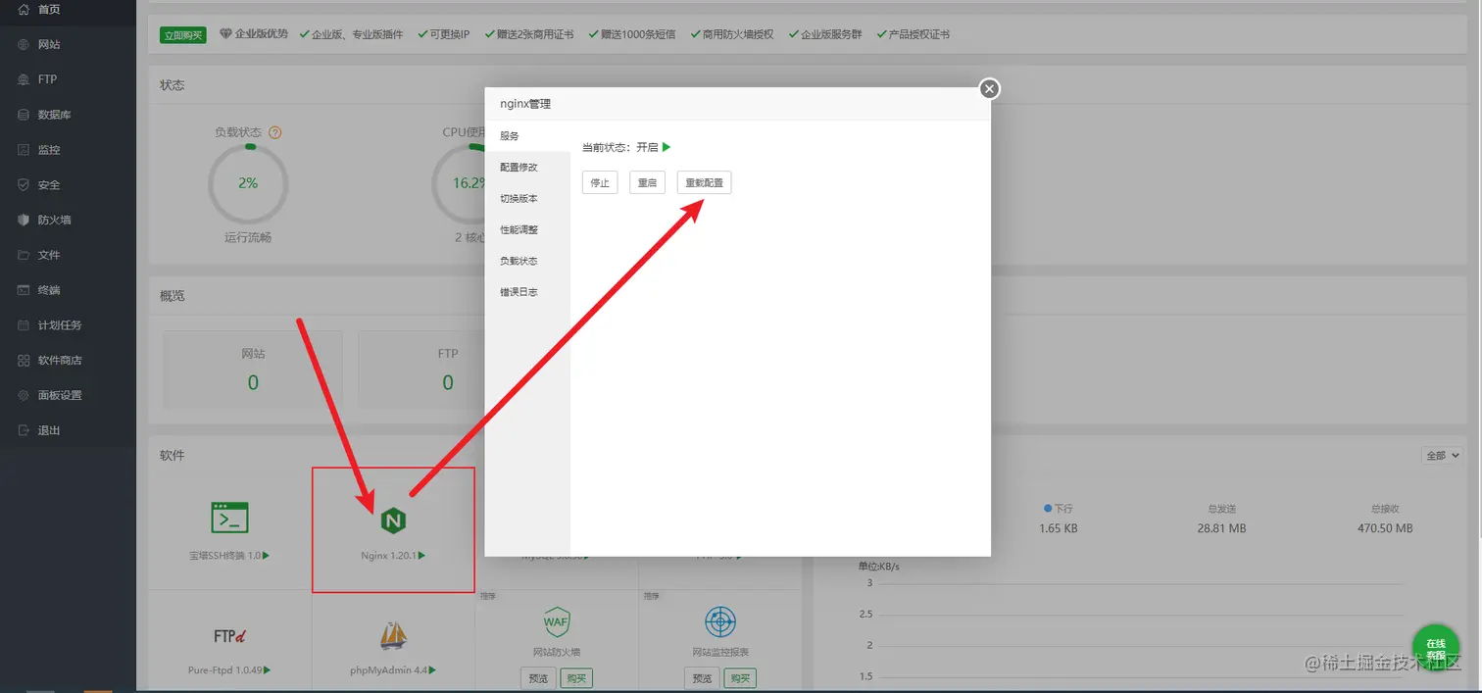Close the nginx管理 dialog with X
1482x693 pixels.
tap(990, 89)
